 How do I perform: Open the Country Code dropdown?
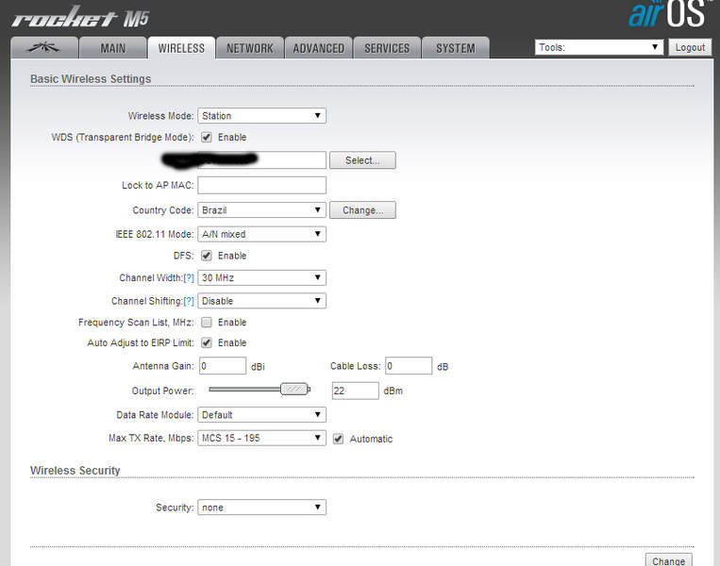[261, 209]
